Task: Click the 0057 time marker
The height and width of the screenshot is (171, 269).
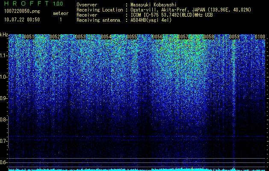Action: [183, 37]
